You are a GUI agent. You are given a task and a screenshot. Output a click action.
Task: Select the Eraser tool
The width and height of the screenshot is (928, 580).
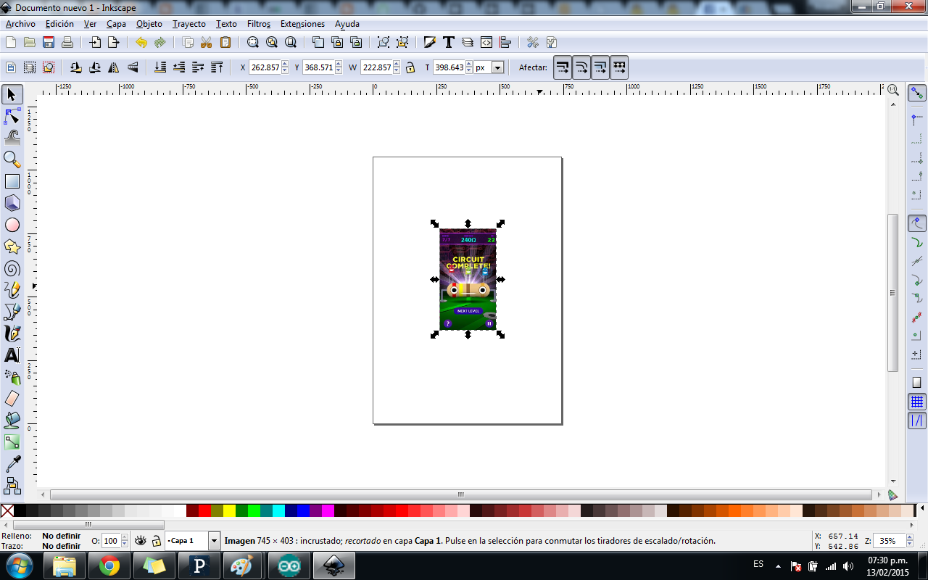(12, 399)
